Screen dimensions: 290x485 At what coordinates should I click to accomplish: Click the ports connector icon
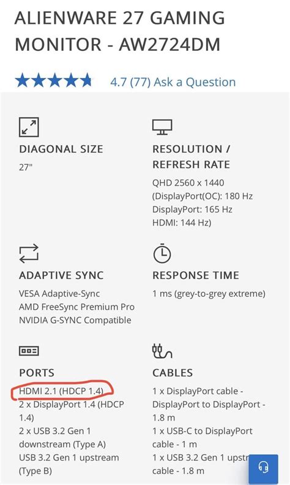tap(29, 351)
